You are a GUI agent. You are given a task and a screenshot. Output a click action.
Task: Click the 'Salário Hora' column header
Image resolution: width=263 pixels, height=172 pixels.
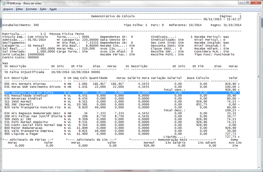pos(138,78)
